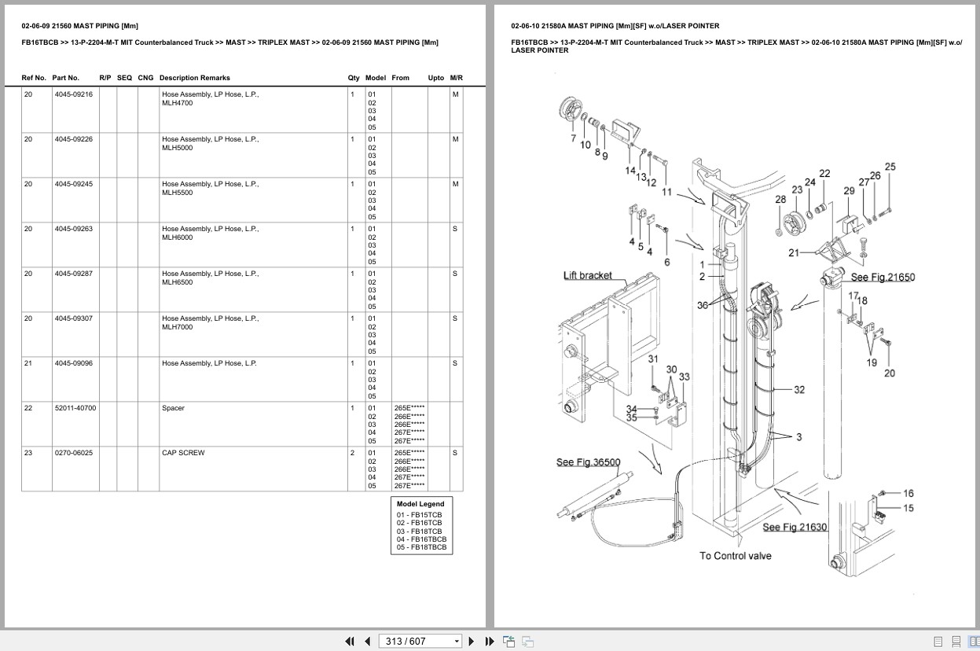
Task: Click part number 4045-09216
Action: click(73, 94)
